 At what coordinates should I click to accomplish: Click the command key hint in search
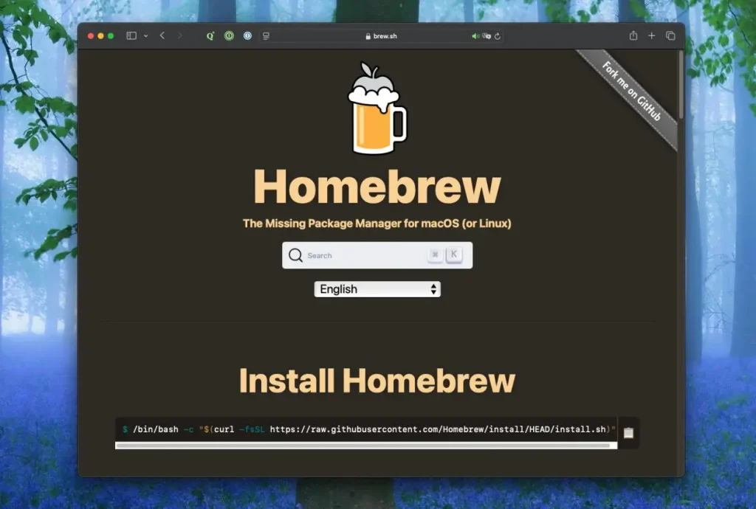435,254
